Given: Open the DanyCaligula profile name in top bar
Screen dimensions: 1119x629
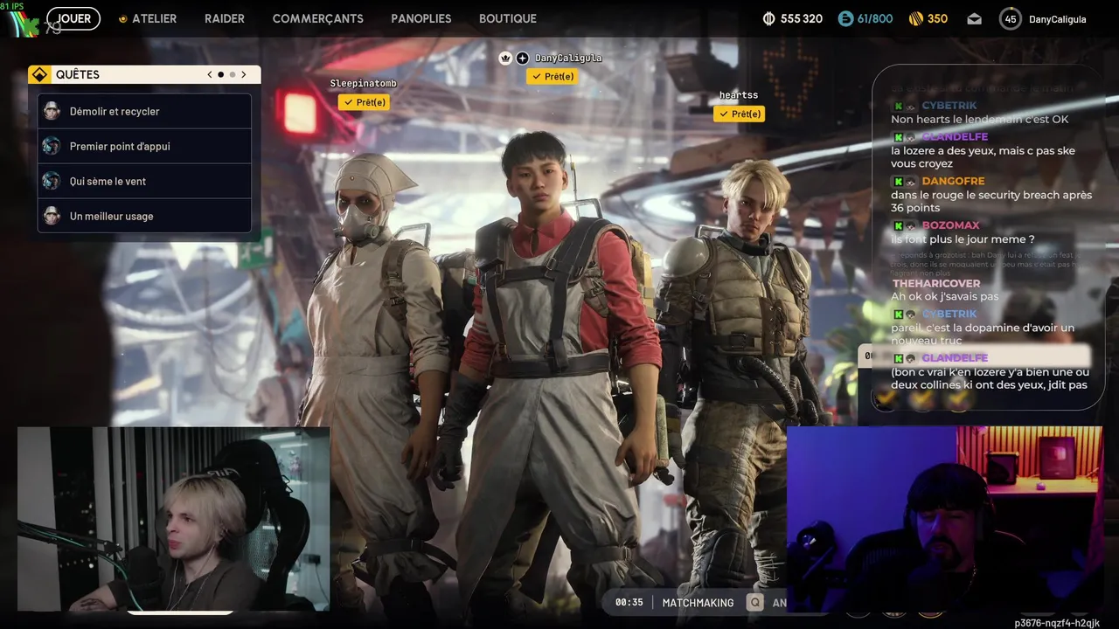Looking at the screenshot, I should (x=1057, y=18).
